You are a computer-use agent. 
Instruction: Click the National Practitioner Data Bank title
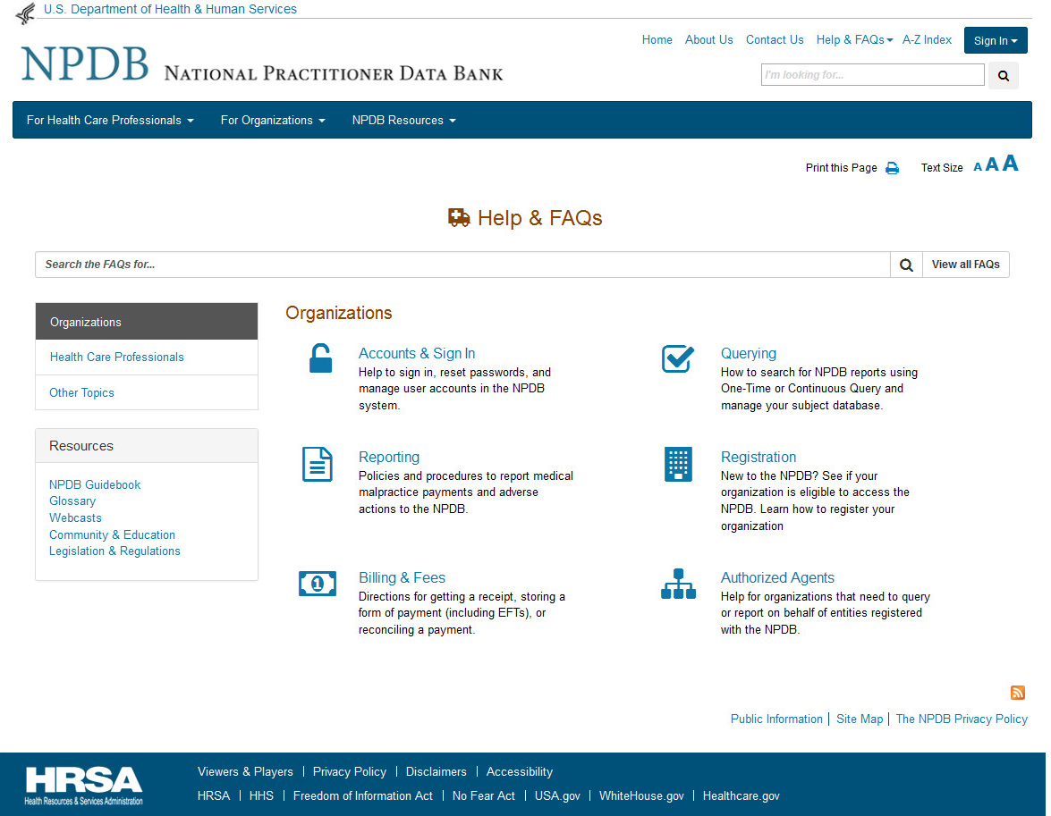click(333, 73)
